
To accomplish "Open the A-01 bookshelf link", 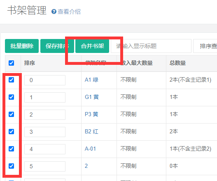I will pos(90,149).
